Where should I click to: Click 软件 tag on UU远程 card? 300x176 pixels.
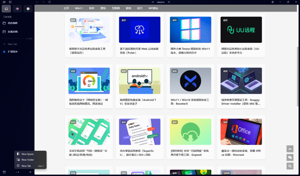point(225,20)
